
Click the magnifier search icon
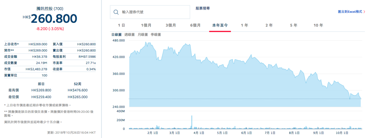tap(116, 12)
